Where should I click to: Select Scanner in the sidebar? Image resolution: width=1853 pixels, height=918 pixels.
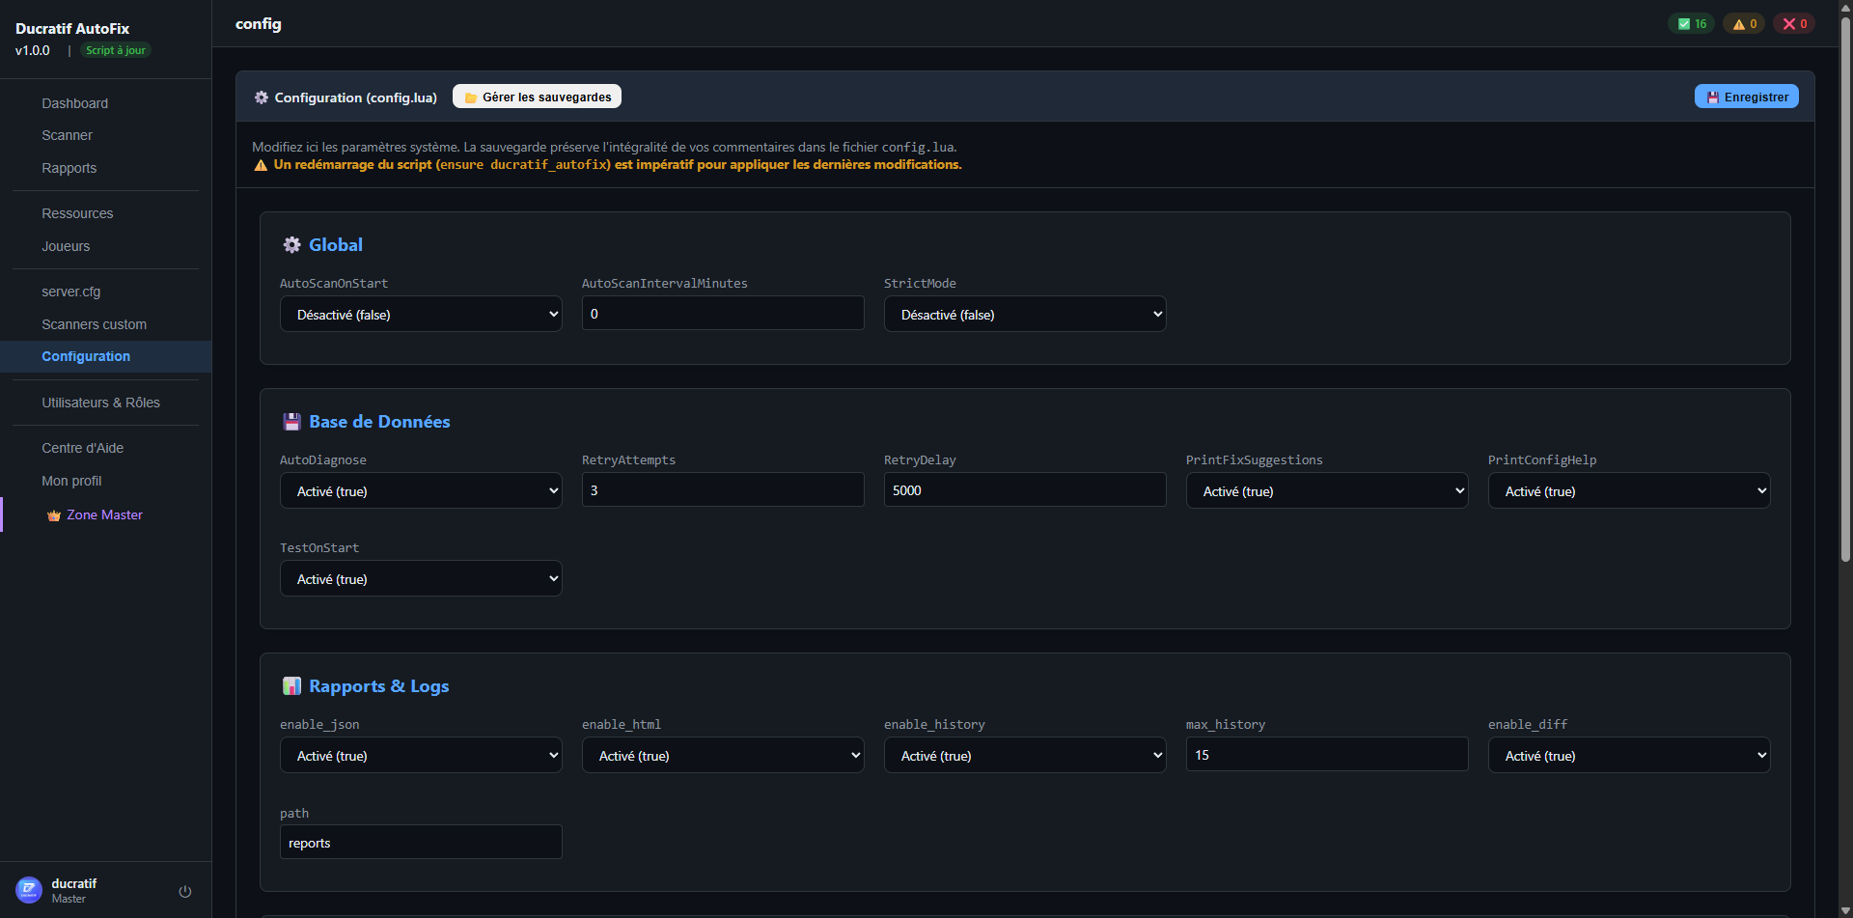point(67,135)
